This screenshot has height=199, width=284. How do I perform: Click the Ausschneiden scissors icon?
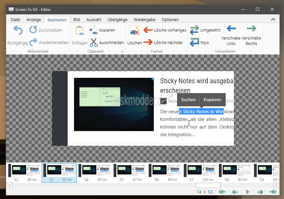click(x=93, y=42)
